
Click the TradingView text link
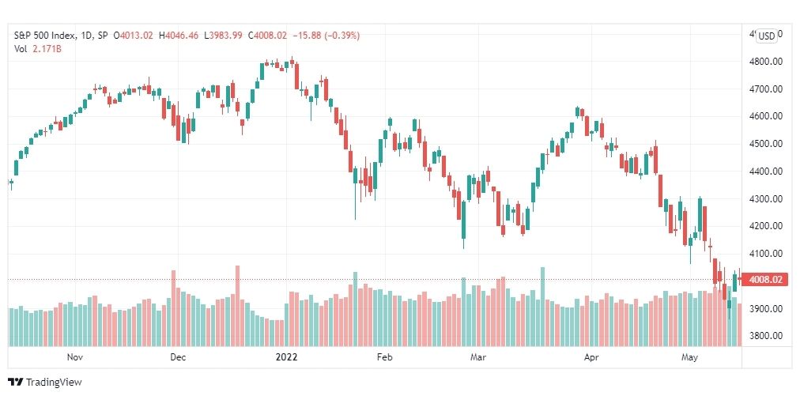[54, 383]
